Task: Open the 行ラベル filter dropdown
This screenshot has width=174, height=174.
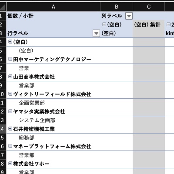Action: [x=96, y=33]
